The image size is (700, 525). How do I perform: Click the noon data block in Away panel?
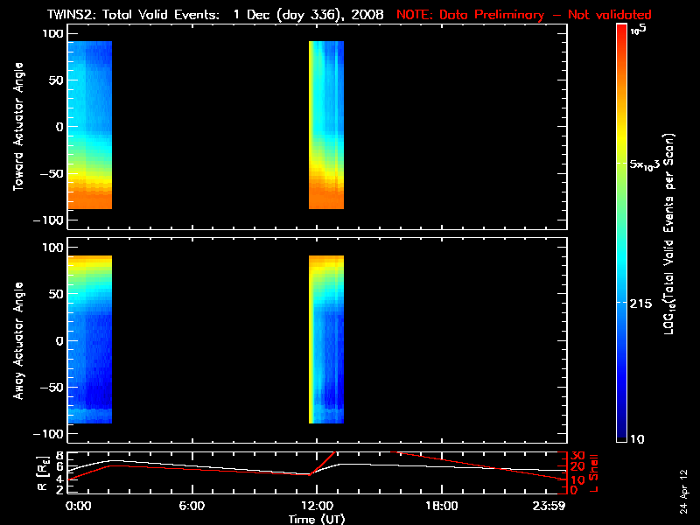[x=326, y=339]
